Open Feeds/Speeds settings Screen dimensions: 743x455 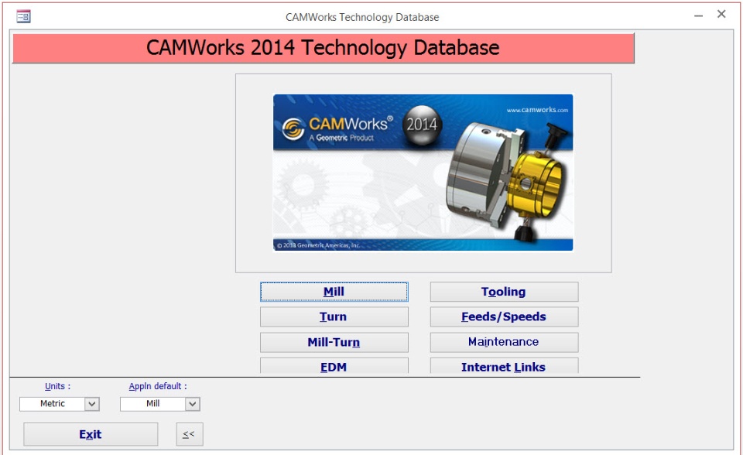coord(504,316)
